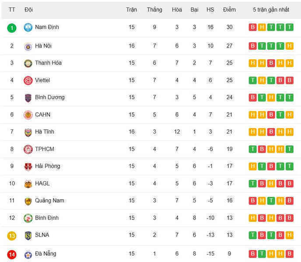Click Hà Tĩnh's red B result badge
301x262 pixels.
click(x=271, y=132)
